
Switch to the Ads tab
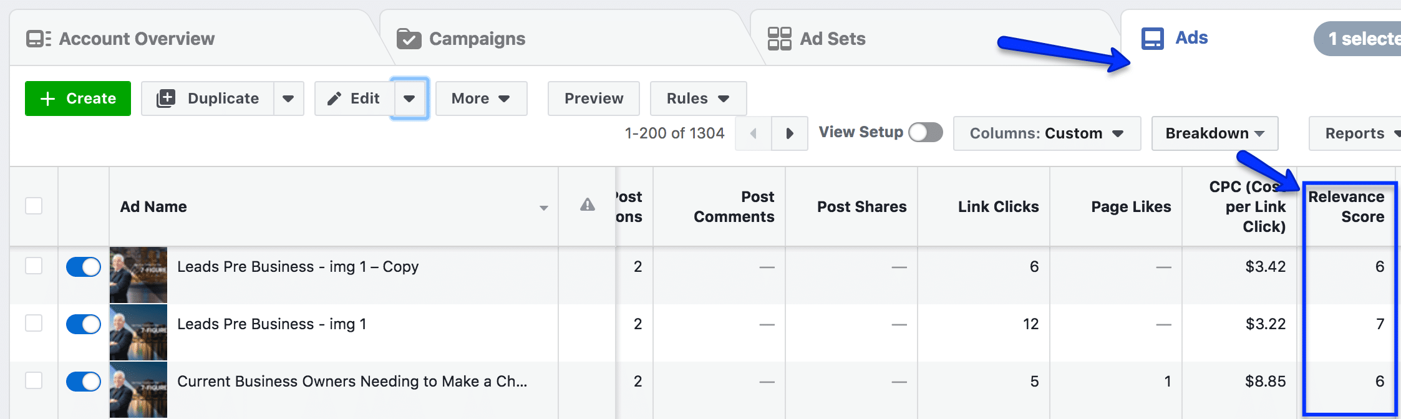pos(1175,38)
